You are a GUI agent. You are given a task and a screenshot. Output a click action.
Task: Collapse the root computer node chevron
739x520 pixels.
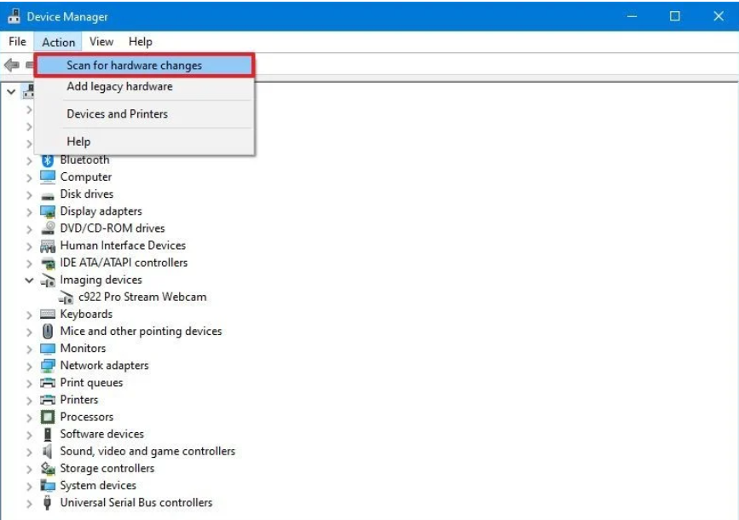click(x=11, y=92)
